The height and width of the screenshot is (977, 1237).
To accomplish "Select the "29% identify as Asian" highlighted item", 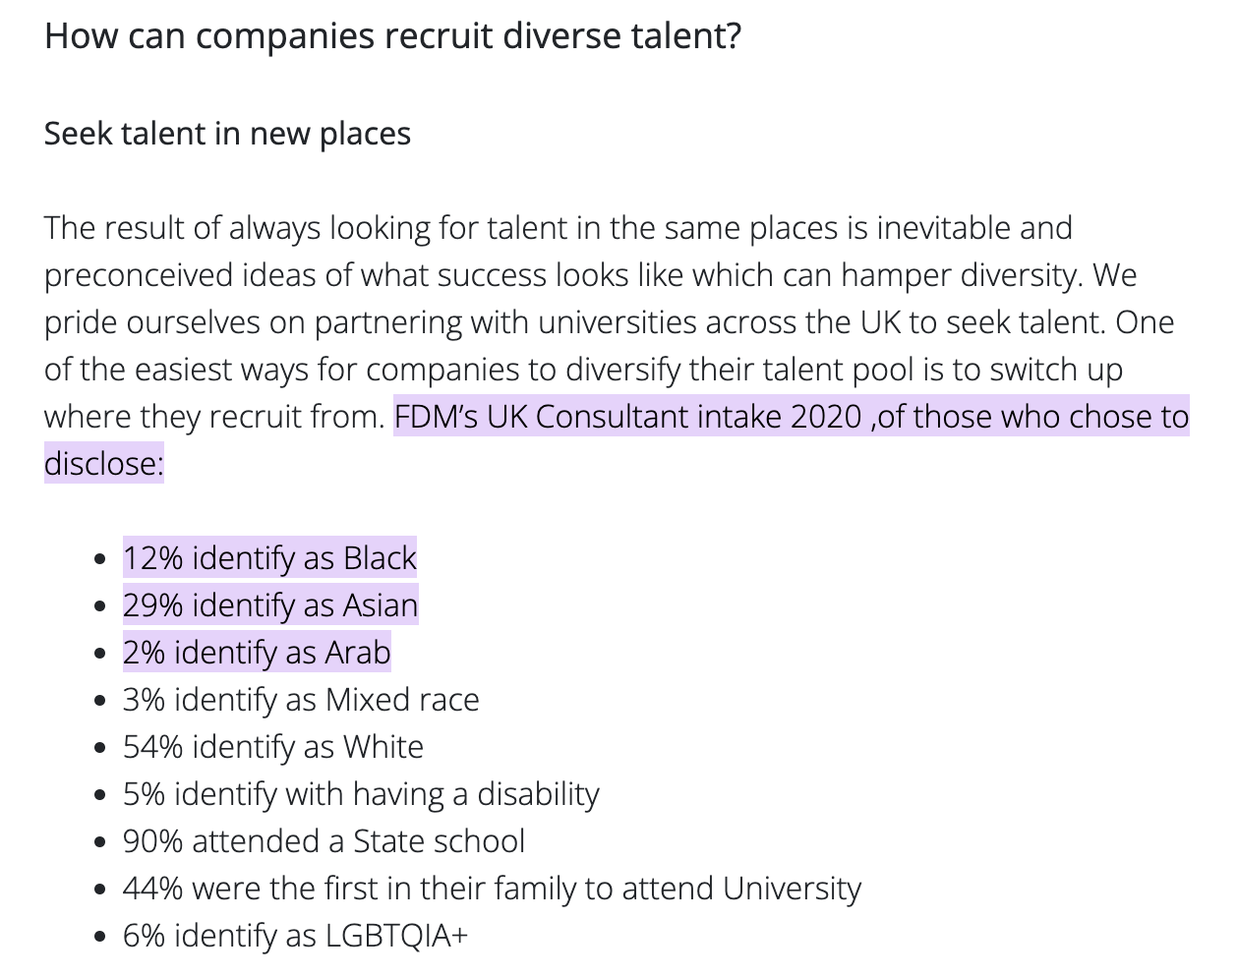I will point(270,605).
